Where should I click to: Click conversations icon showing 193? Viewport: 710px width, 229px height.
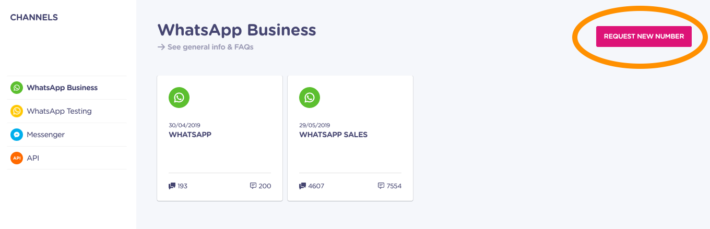point(172,186)
